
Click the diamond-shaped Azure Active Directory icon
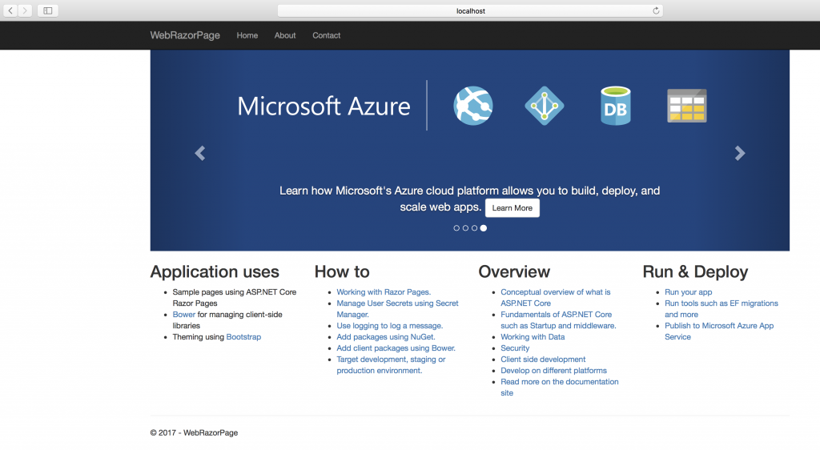(544, 106)
